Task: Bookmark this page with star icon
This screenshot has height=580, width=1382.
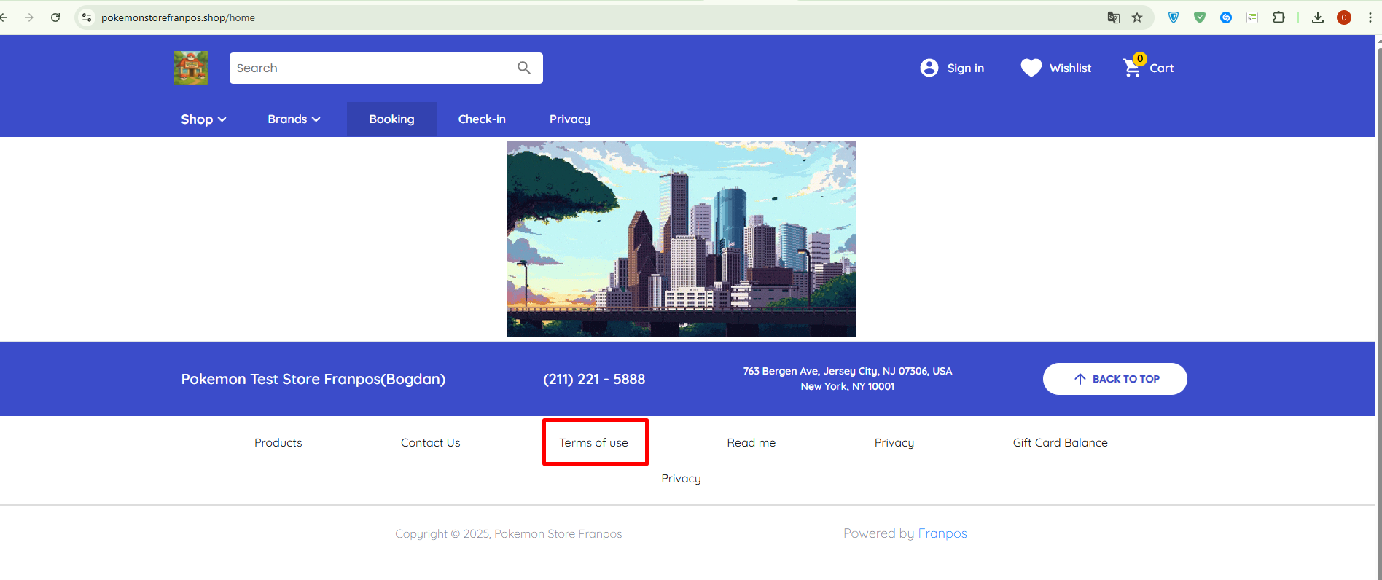Action: [x=1137, y=17]
